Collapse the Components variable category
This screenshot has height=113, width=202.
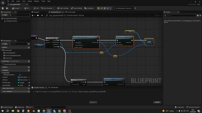point(1,73)
